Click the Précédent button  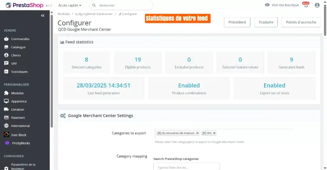tap(237, 22)
